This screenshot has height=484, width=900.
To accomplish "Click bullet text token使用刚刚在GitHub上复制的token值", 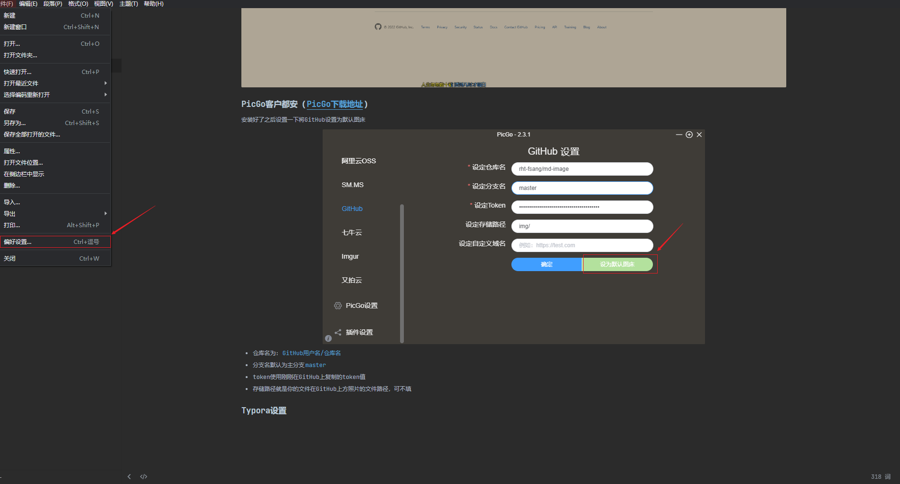I will pos(309,377).
